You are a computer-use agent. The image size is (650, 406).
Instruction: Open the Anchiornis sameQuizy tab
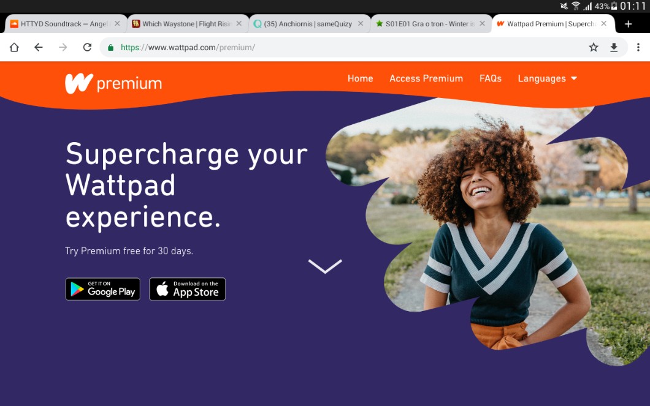308,24
